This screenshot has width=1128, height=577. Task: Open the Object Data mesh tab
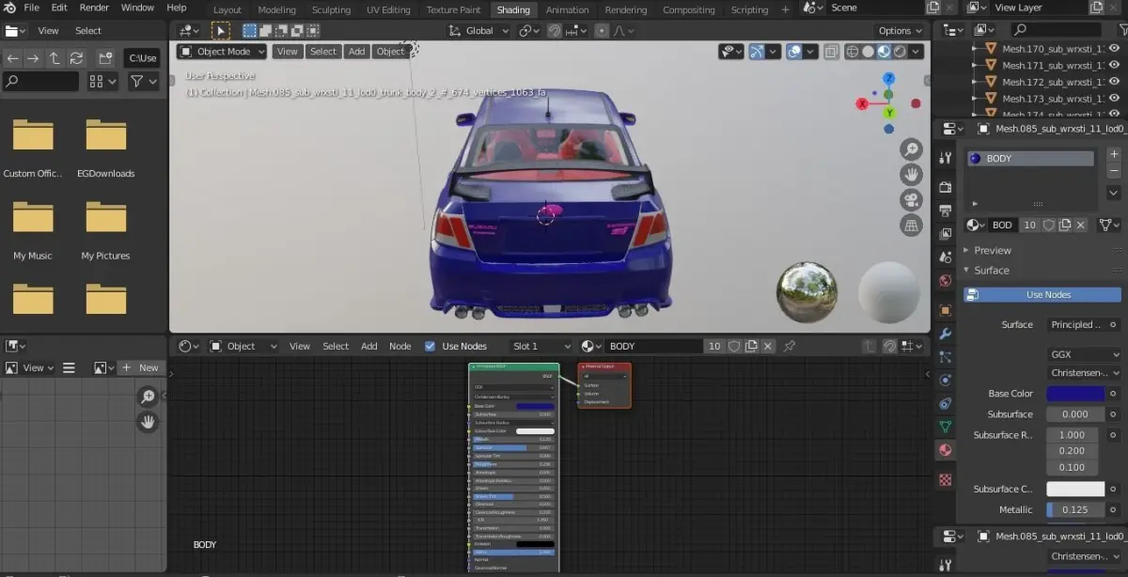coord(946,427)
